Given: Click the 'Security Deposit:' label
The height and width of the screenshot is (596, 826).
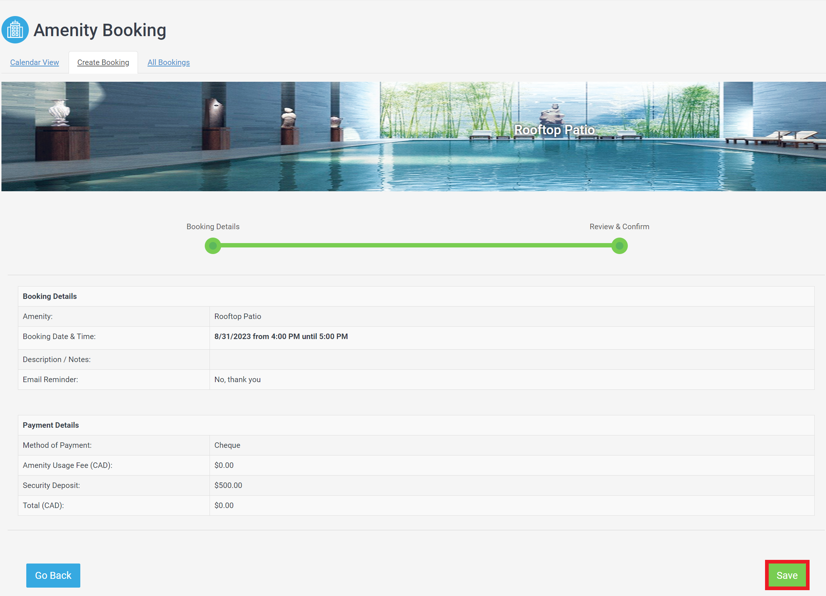Looking at the screenshot, I should click(51, 485).
